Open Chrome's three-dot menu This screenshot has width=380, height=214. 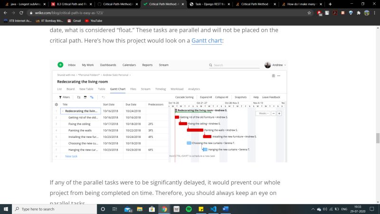pos(375,13)
